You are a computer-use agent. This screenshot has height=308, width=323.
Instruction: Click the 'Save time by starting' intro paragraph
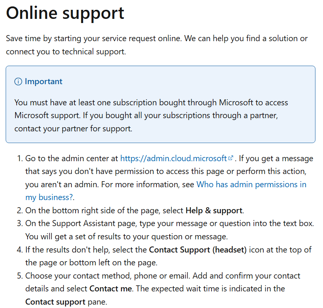(x=157, y=45)
